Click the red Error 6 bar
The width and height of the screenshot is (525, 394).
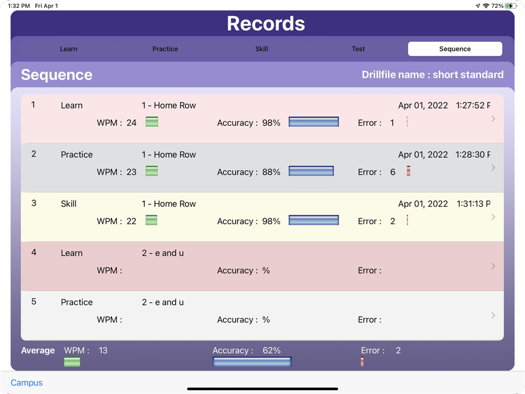(x=408, y=171)
